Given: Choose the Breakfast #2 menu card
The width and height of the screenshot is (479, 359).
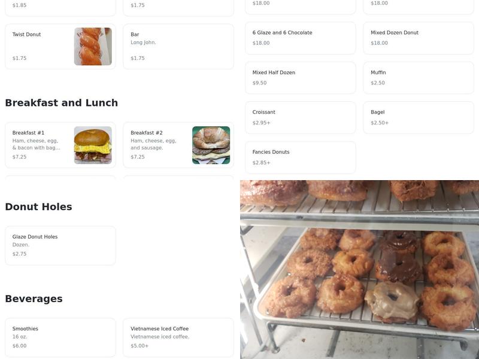Looking at the screenshot, I should pos(178,145).
